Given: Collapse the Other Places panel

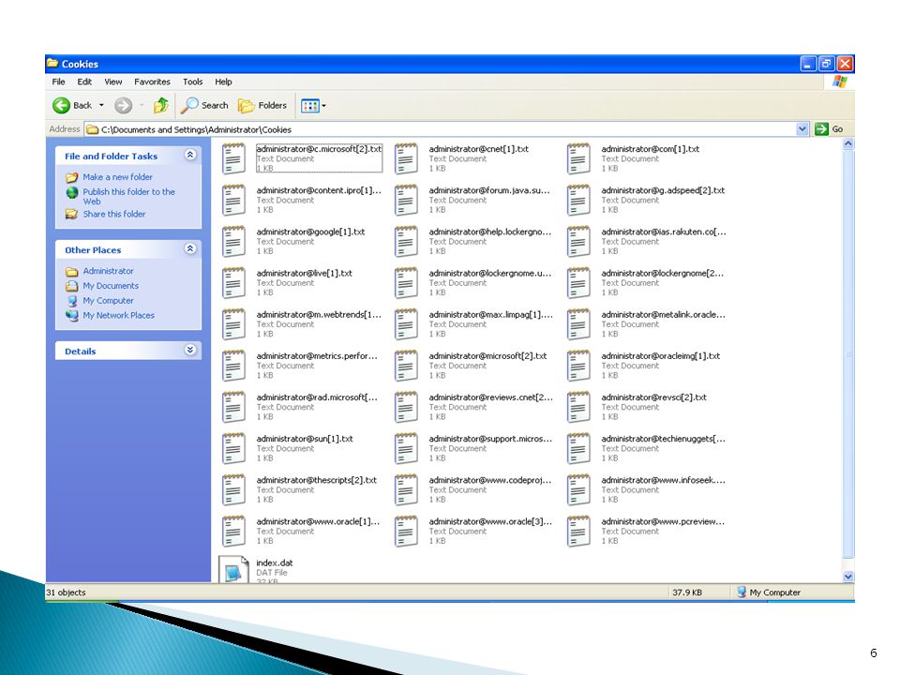Looking at the screenshot, I should [x=190, y=248].
